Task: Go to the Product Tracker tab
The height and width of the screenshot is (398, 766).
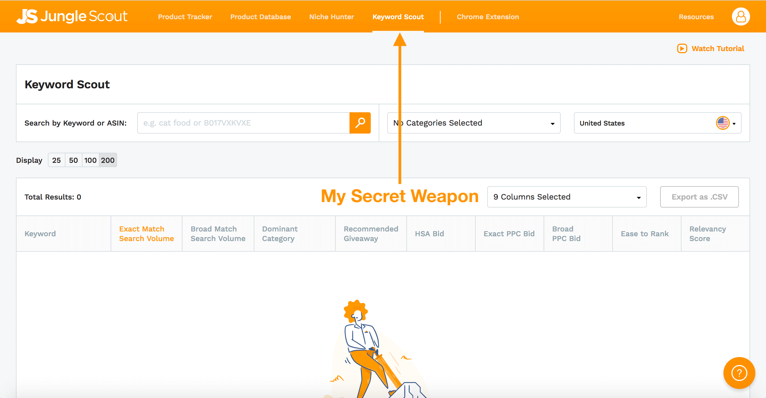Action: coord(185,17)
